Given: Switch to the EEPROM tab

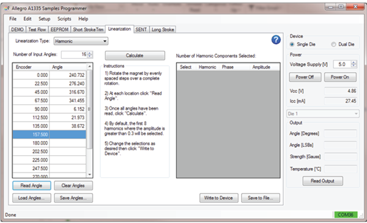Looking at the screenshot, I should tap(59, 29).
